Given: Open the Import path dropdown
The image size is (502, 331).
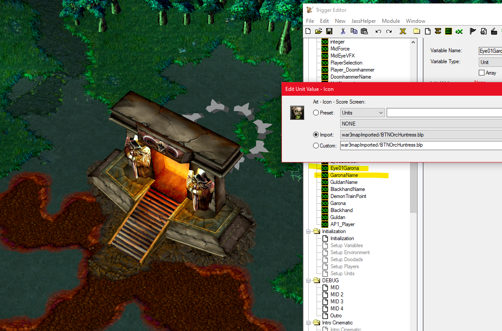Looking at the screenshot, I should (x=421, y=135).
